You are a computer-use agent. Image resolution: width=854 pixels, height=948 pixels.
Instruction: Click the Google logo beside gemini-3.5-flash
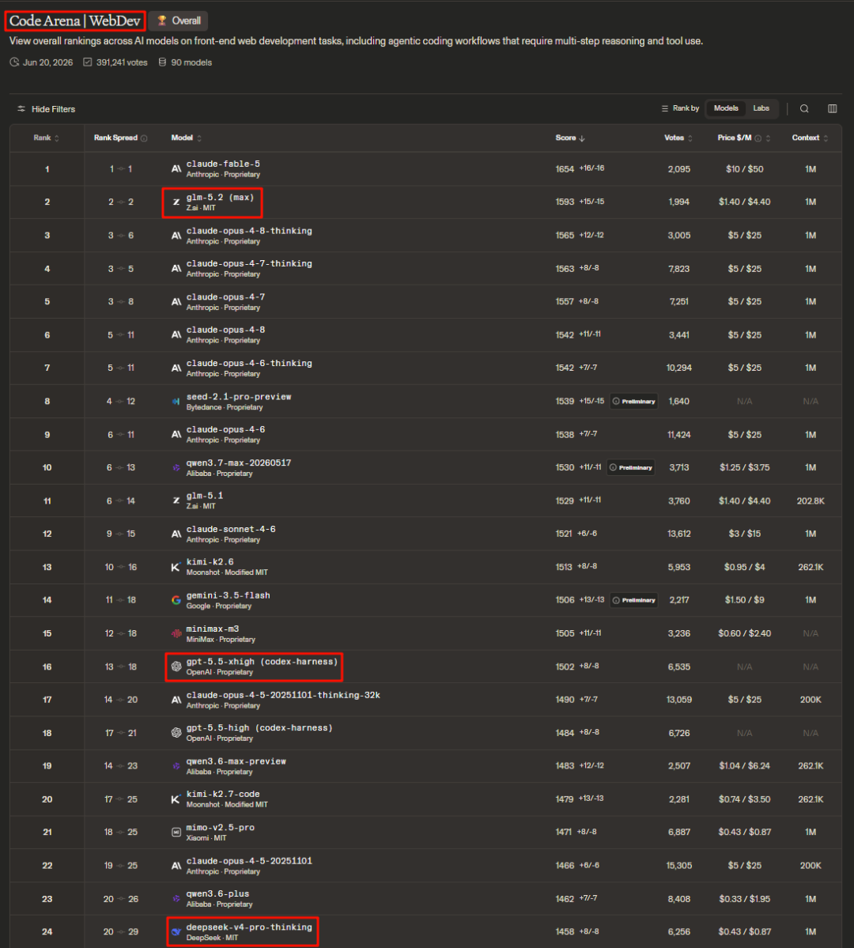(176, 600)
